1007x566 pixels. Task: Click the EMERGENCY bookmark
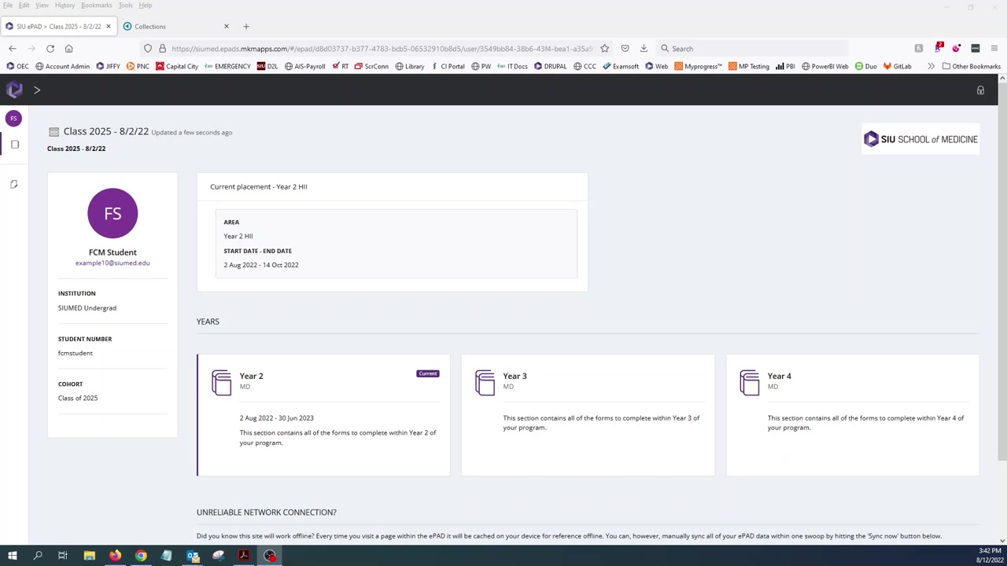(231, 66)
